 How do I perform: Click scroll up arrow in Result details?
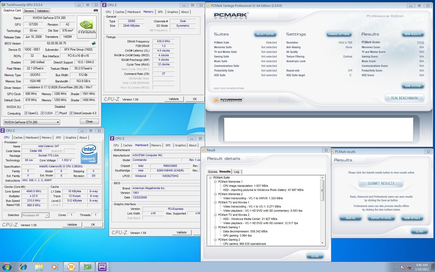click(322, 178)
